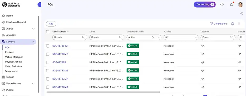Screen dimensions: 246x96
Task: Click the Model search magnifier icon
Action: pyautogui.click(x=120, y=37)
